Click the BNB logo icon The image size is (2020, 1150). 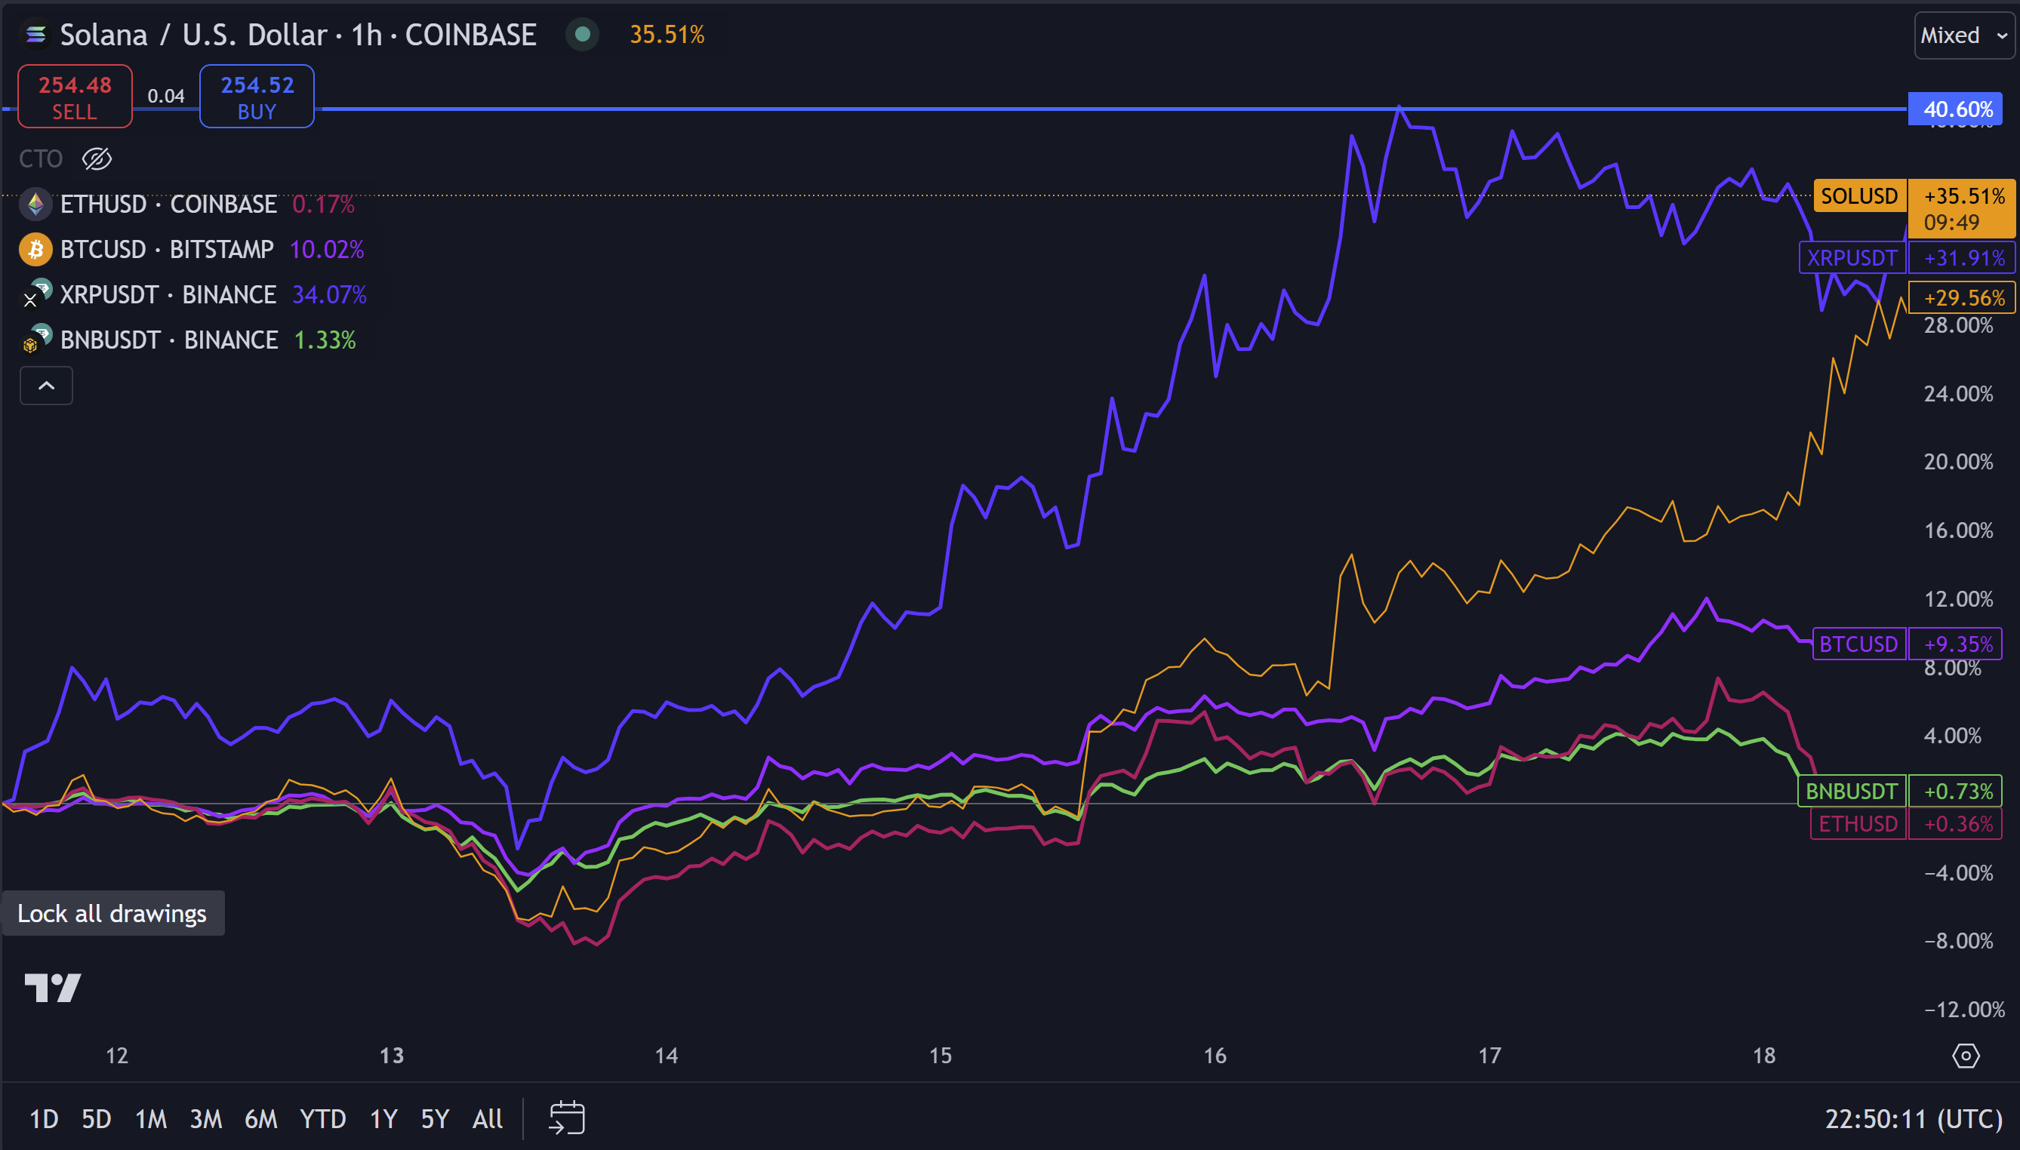click(35, 340)
